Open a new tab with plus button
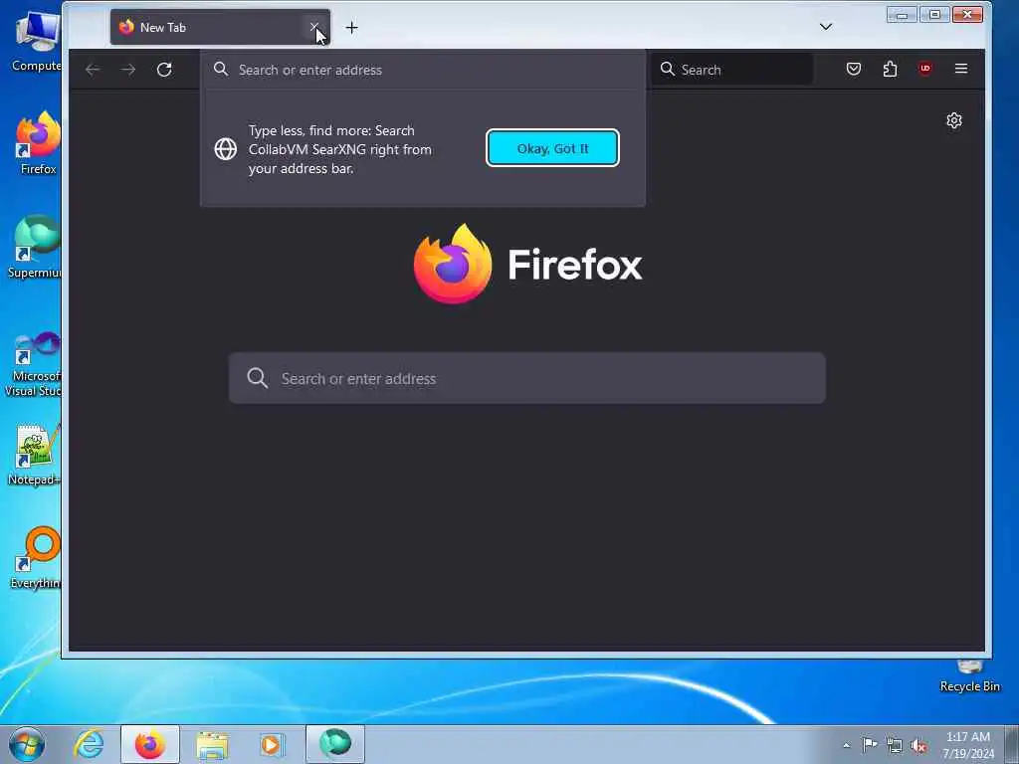This screenshot has height=764, width=1019. (x=351, y=27)
